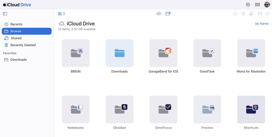
Task: Click the GoodTask folder name label
Action: (207, 71)
